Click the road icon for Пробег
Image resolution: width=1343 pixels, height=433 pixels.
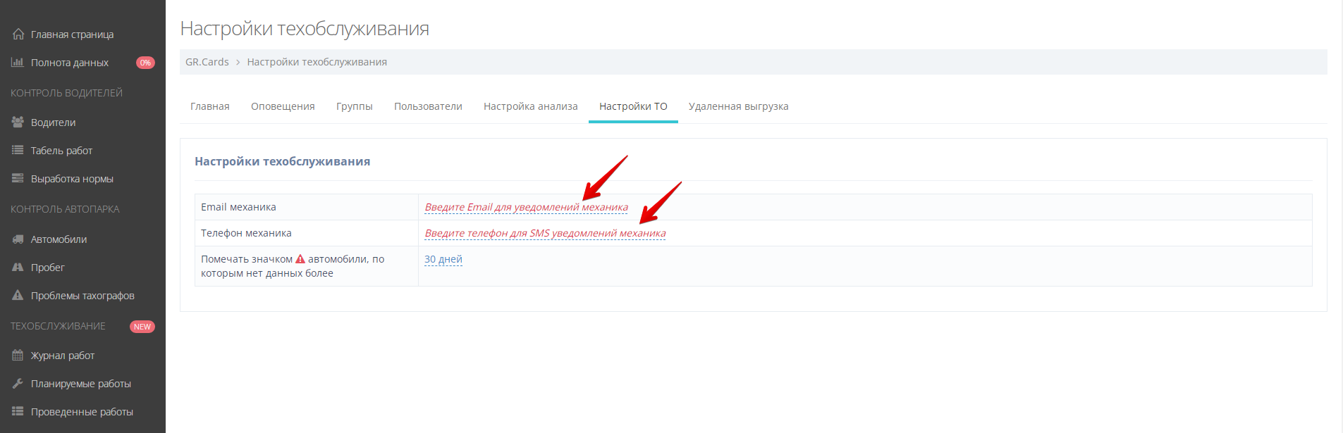(x=18, y=268)
